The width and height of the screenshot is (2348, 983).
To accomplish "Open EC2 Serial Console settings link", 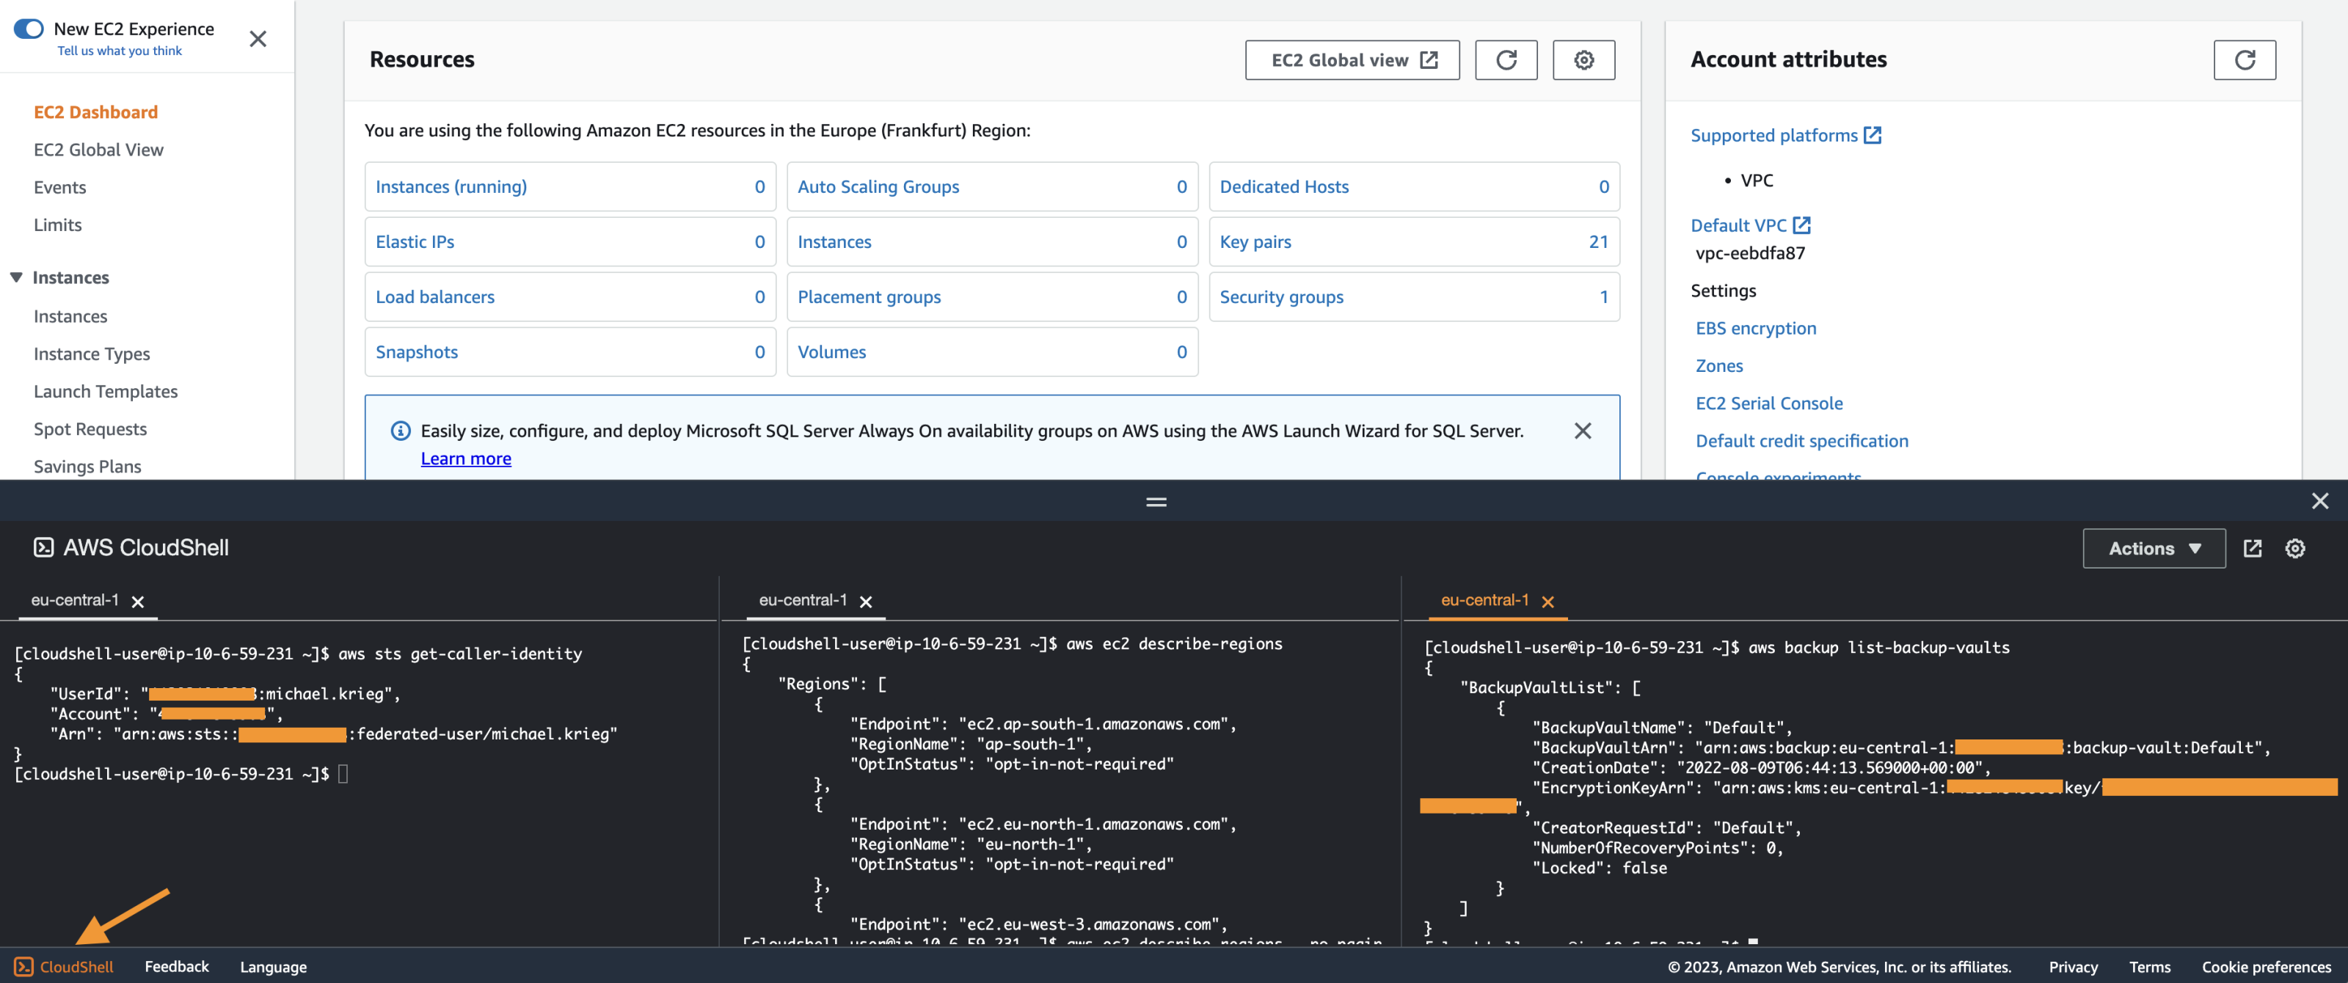I will (x=1768, y=403).
